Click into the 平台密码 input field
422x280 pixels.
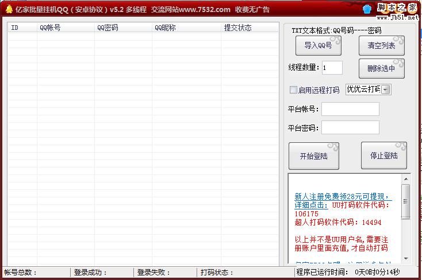pyautogui.click(x=350, y=127)
